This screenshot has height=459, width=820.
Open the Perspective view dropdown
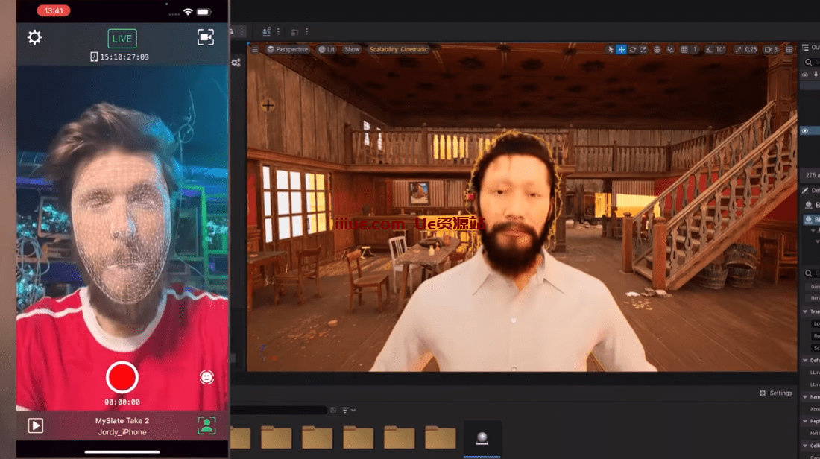point(288,49)
